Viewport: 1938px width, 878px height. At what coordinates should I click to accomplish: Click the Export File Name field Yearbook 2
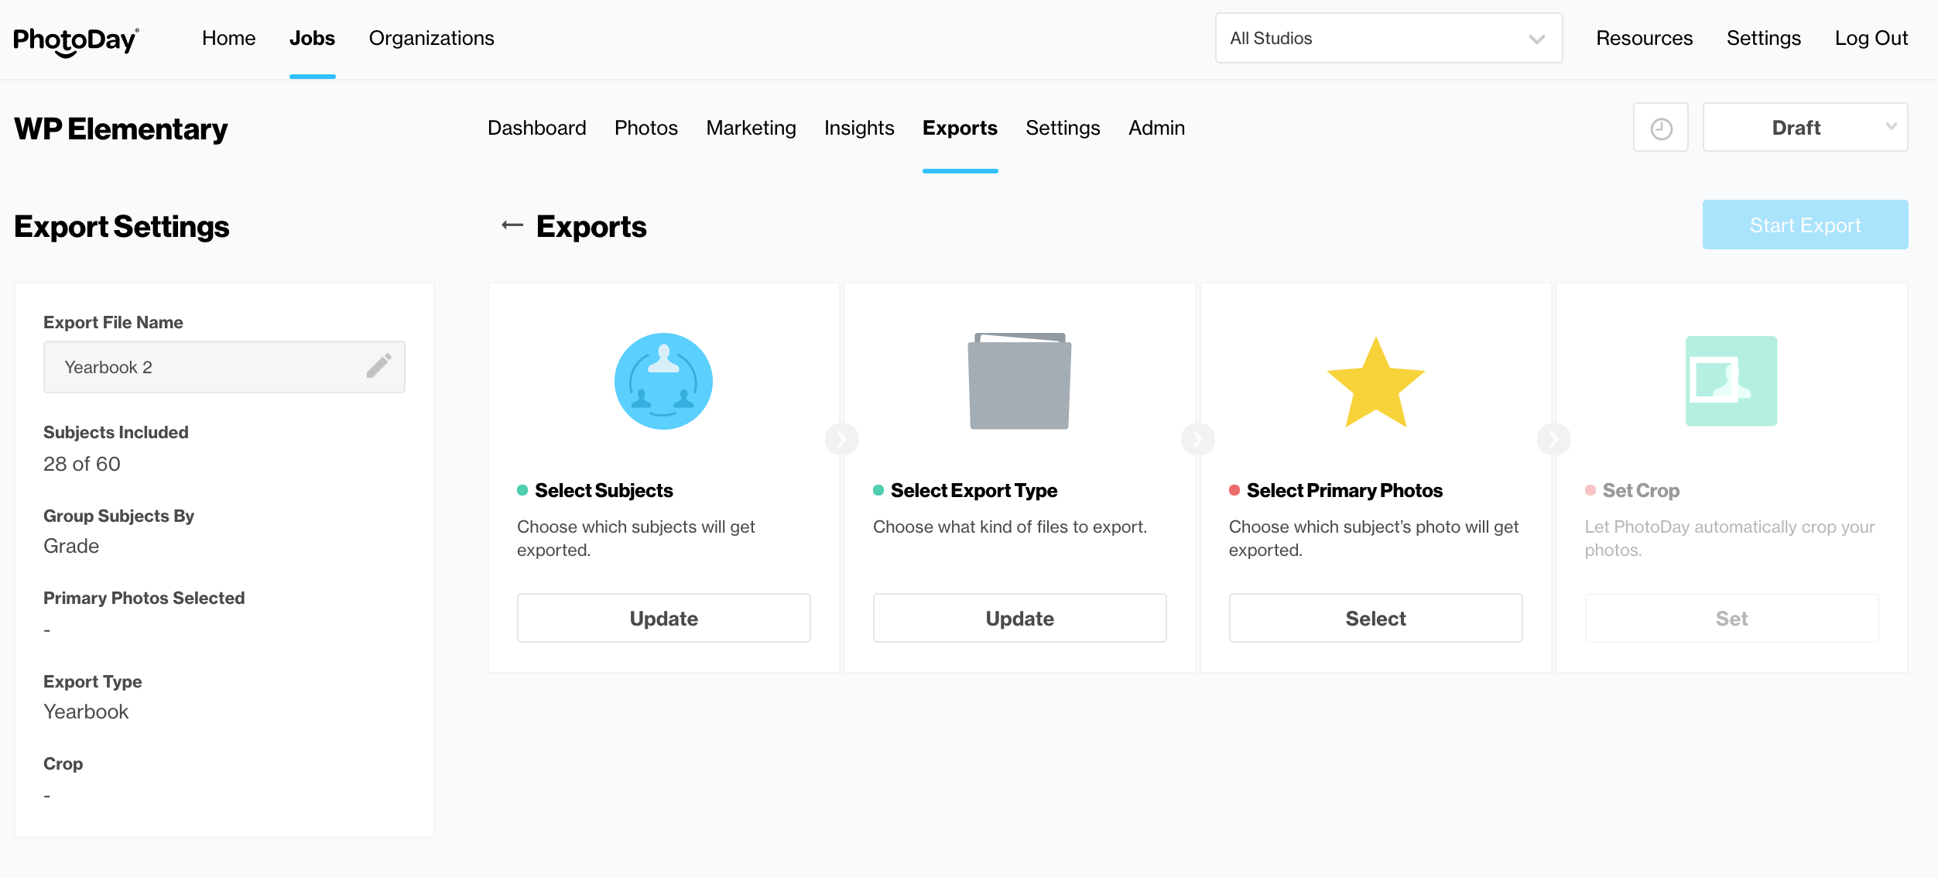pyautogui.click(x=224, y=367)
